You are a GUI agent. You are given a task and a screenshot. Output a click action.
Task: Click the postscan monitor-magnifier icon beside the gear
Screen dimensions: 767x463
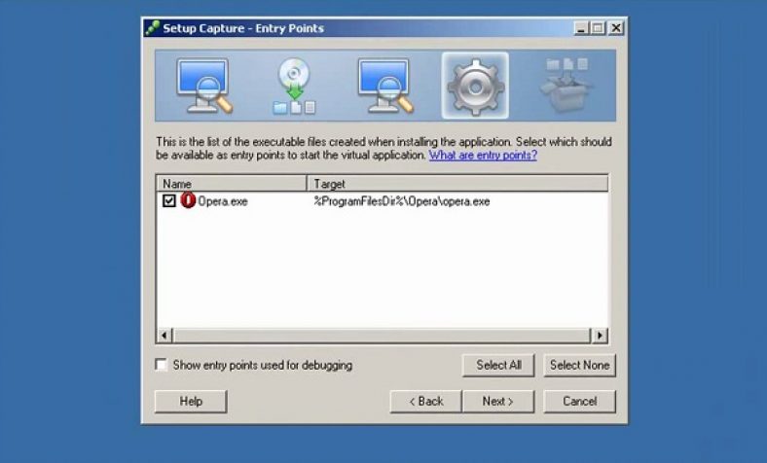[385, 86]
